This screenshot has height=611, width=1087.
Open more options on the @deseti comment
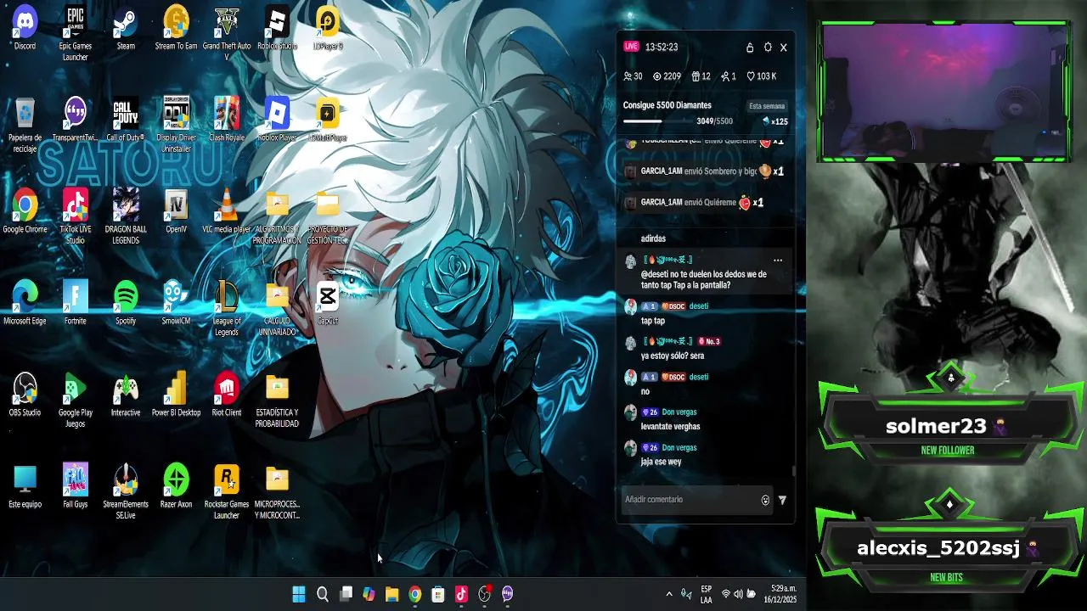(x=777, y=261)
